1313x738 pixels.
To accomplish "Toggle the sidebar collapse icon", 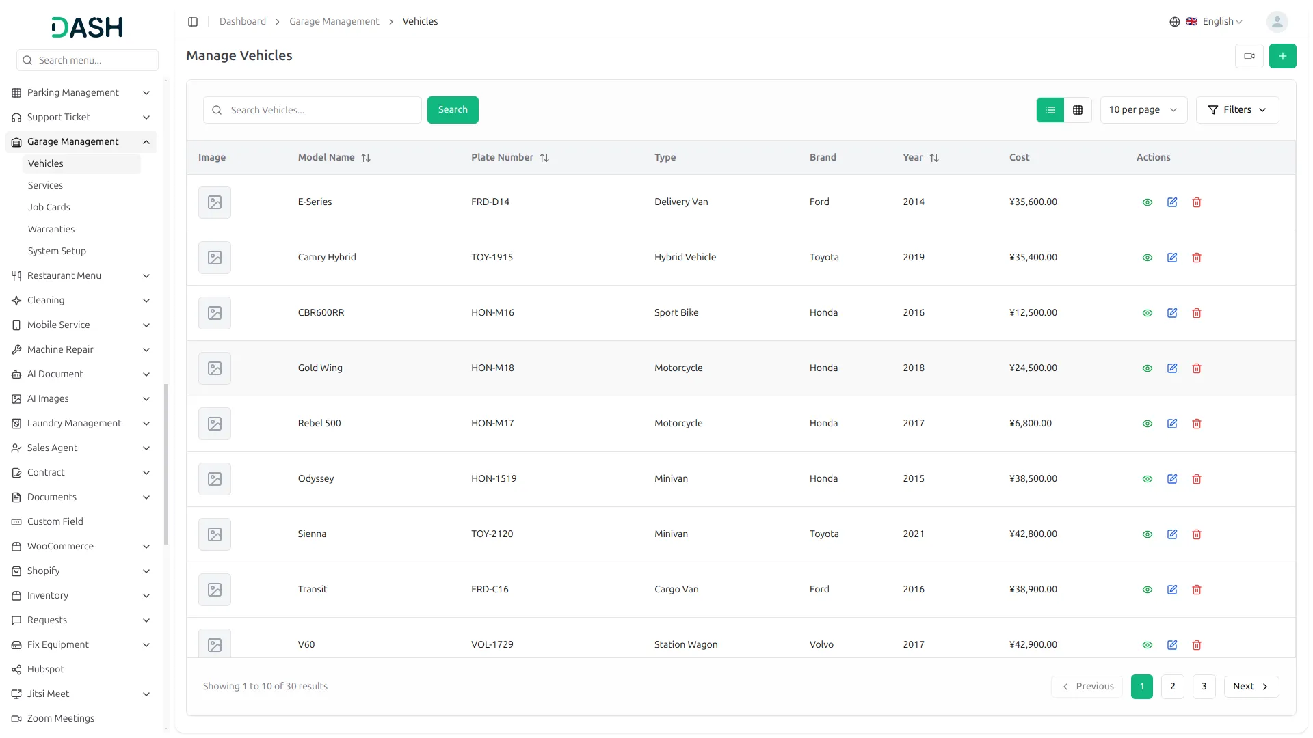I will pos(193,22).
